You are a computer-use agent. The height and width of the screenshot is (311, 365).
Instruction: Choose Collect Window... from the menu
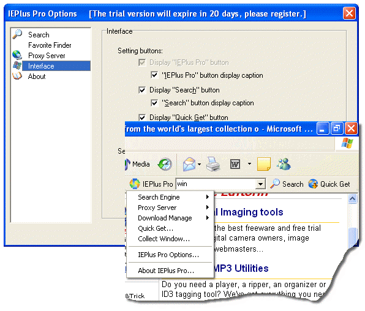(x=170, y=239)
